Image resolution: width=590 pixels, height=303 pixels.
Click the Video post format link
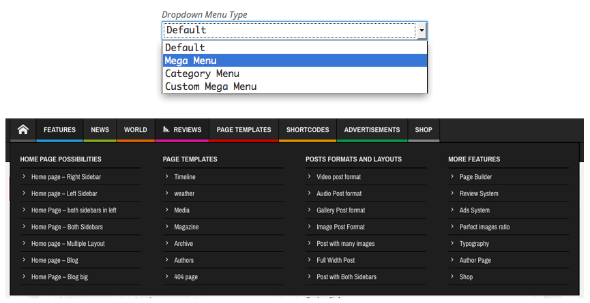(338, 177)
